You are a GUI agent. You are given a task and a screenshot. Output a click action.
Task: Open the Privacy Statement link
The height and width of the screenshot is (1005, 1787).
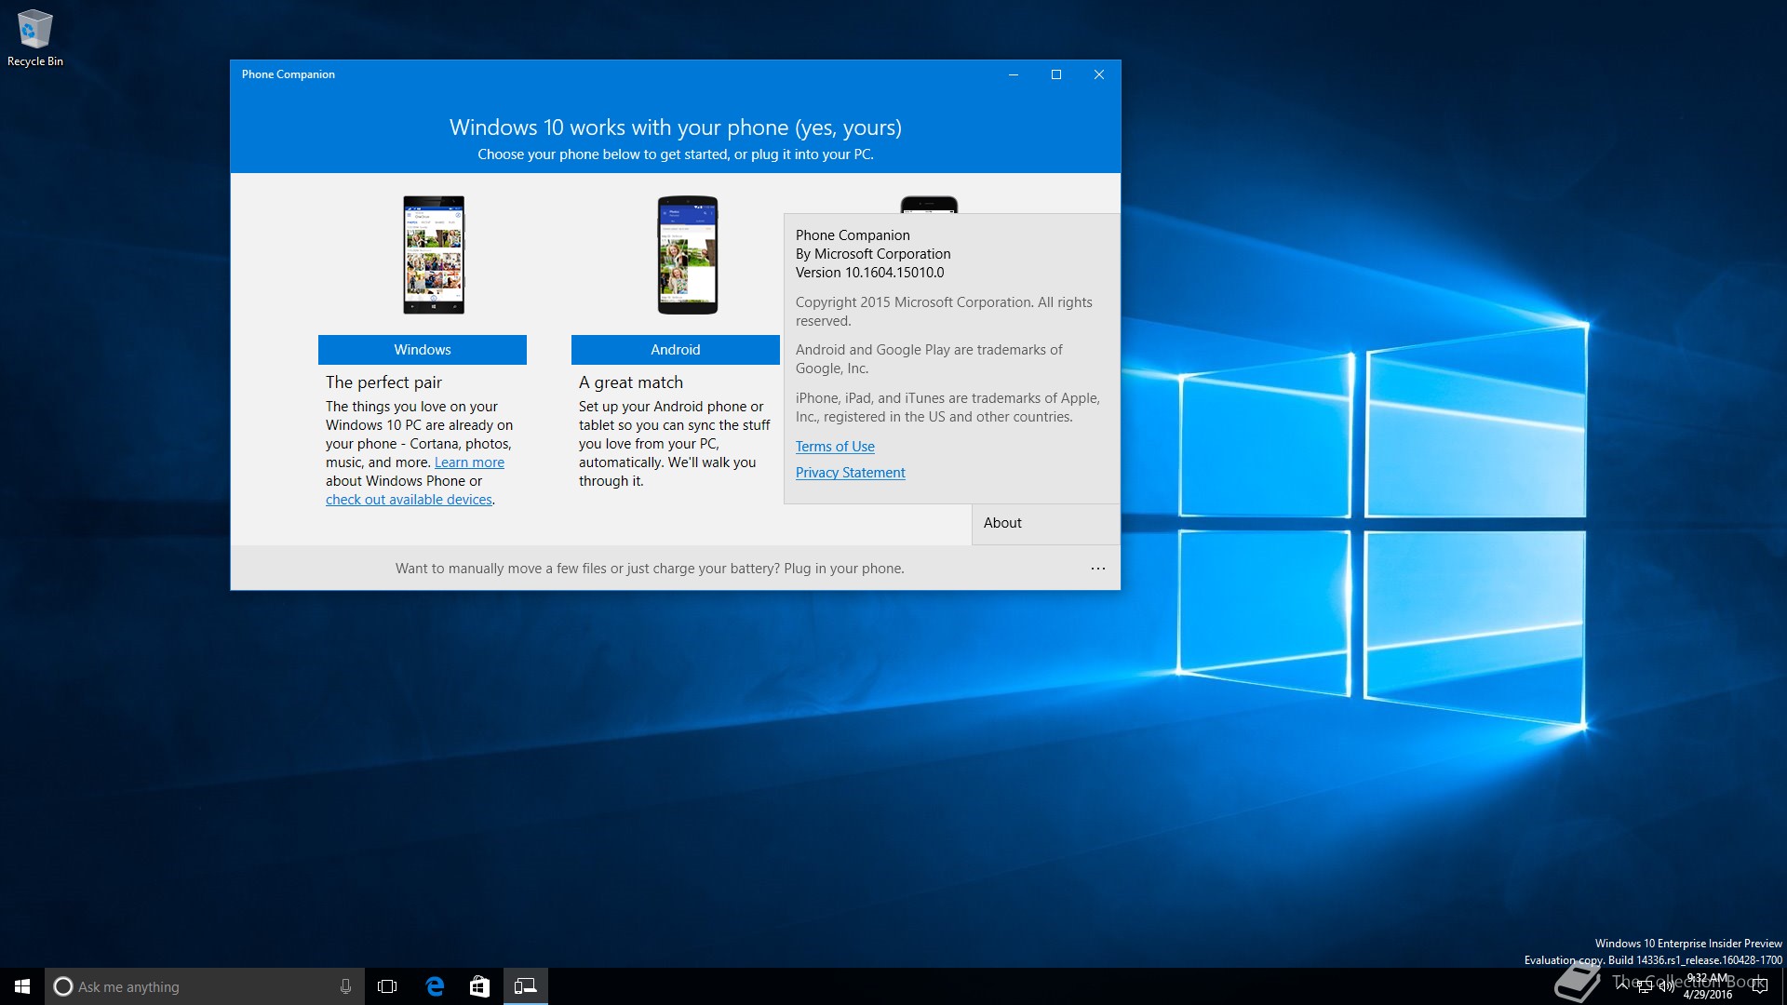tap(850, 473)
